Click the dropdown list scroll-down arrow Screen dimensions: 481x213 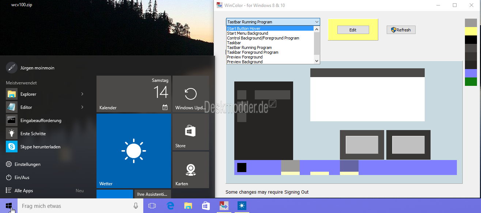coord(317,61)
